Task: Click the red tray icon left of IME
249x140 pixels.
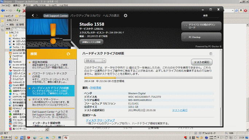Action: [x=185, y=137]
